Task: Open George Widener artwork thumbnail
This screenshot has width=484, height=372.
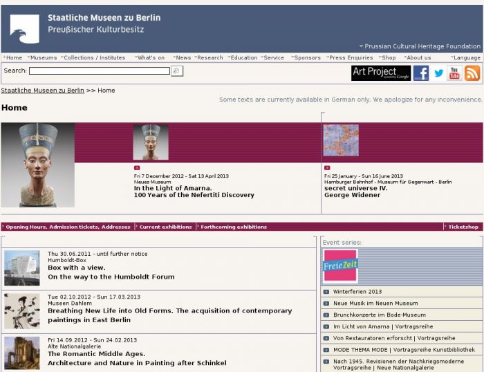Action: coord(341,140)
